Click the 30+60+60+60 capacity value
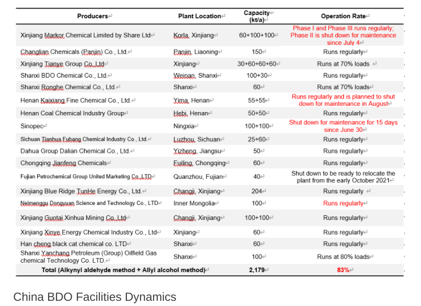This screenshot has width=421, height=306. coord(256,64)
